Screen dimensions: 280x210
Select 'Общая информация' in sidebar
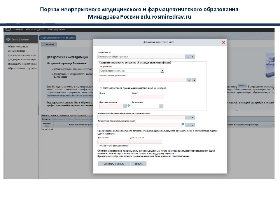tap(18, 46)
